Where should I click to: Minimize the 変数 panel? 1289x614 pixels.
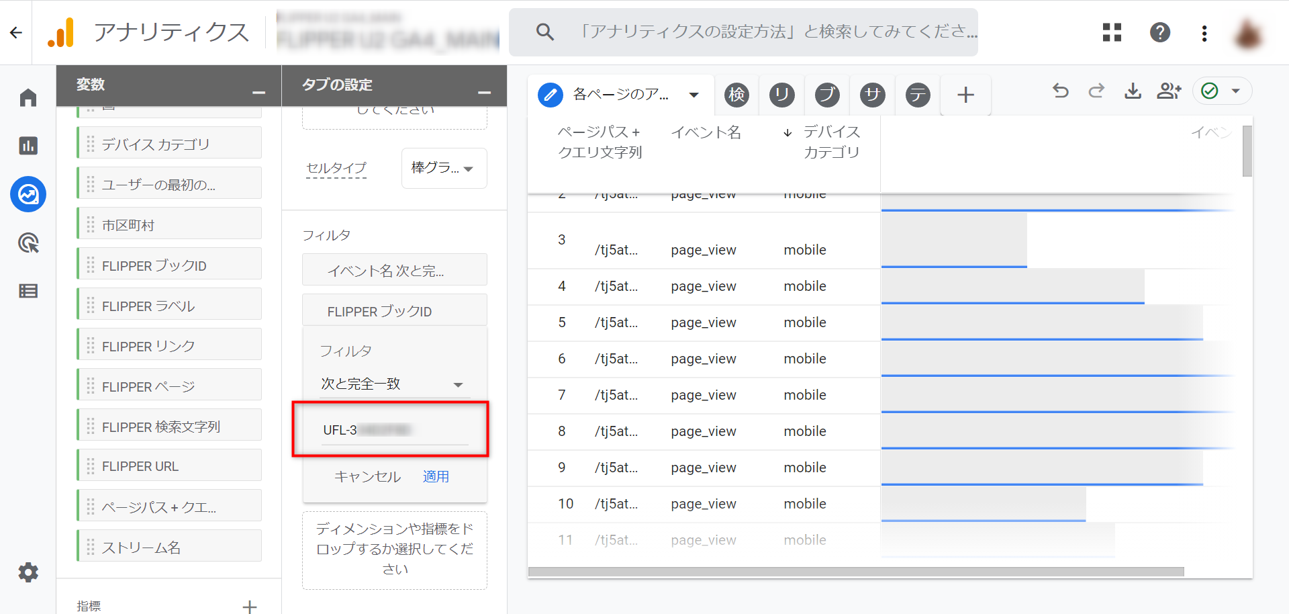[x=258, y=92]
